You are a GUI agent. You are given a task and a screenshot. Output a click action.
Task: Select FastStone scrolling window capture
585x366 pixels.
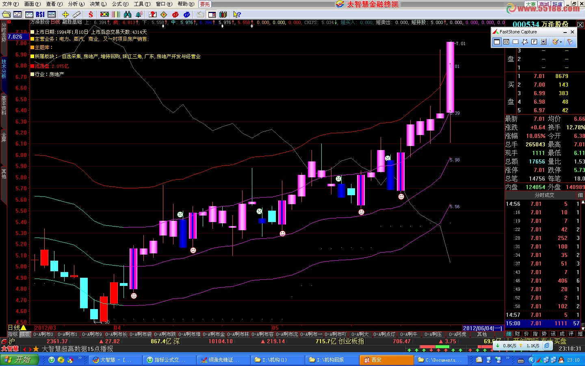[544, 41]
